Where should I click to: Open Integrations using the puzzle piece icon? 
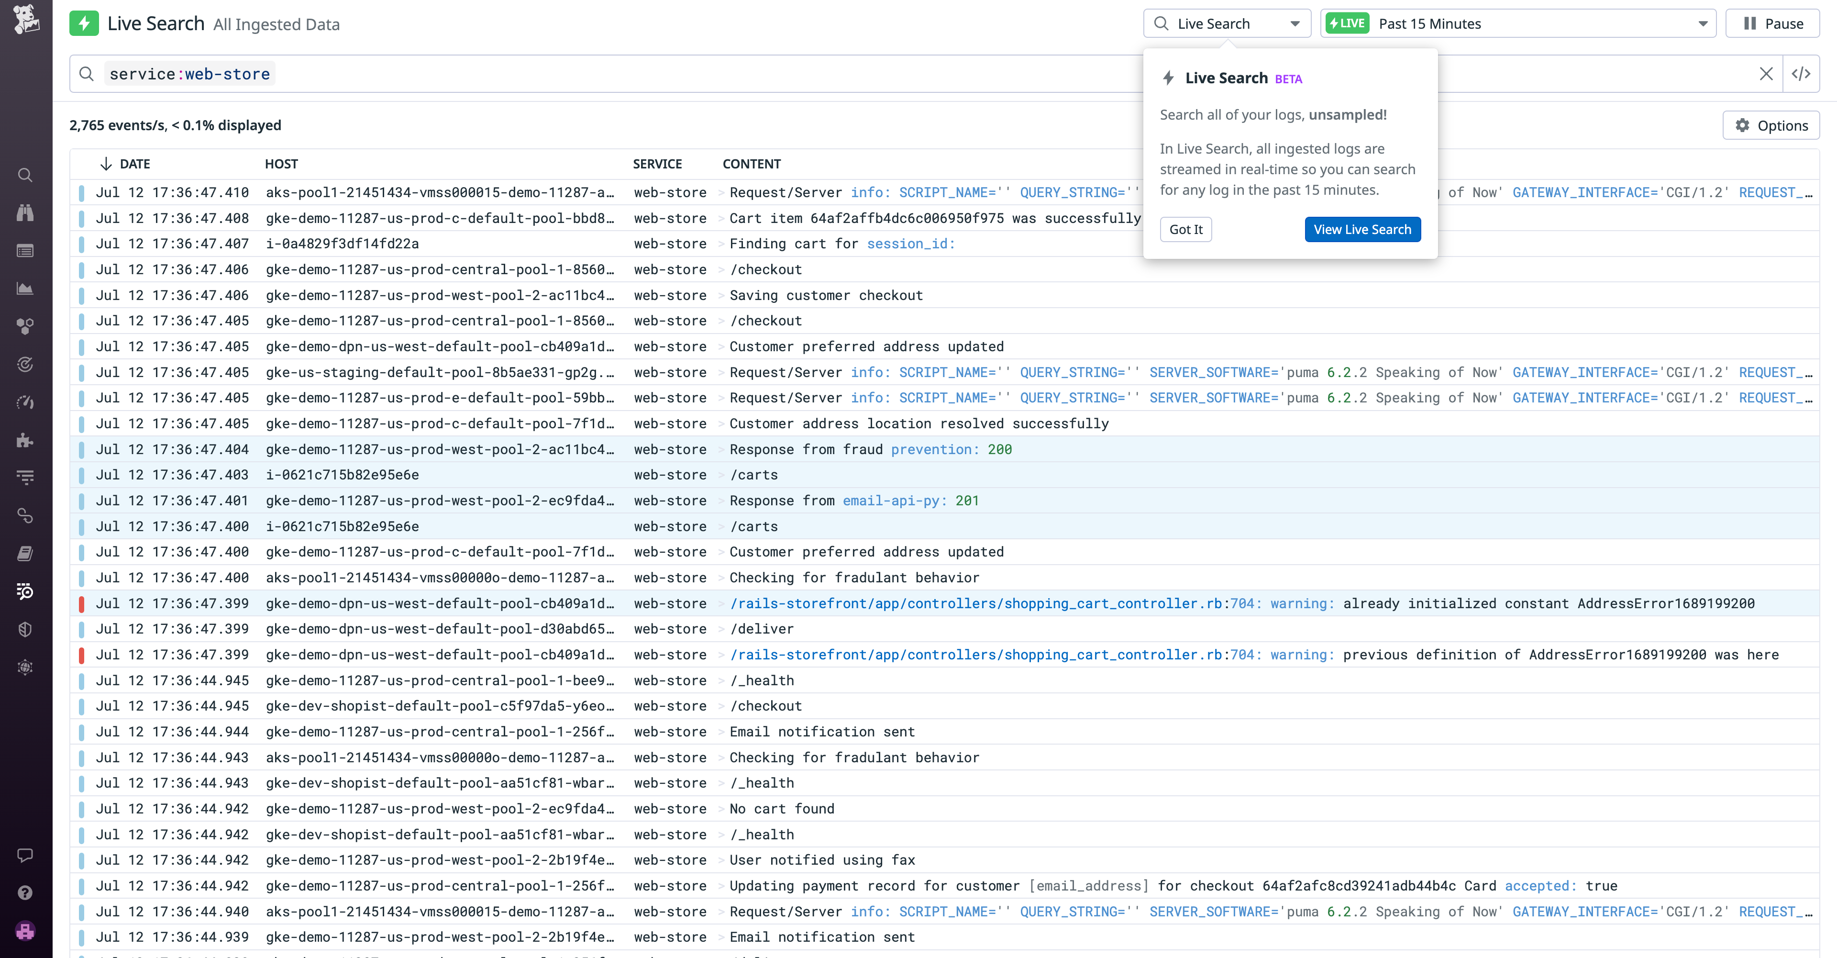[x=26, y=440]
